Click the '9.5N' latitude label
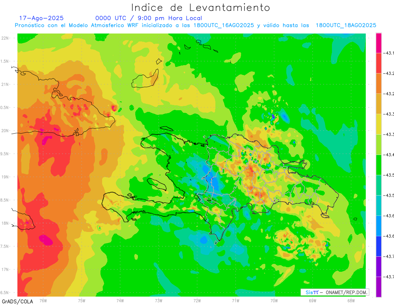The width and height of the screenshot is (394, 305). (x=5, y=154)
